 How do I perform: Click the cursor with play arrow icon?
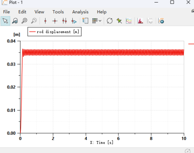tap(74, 21)
